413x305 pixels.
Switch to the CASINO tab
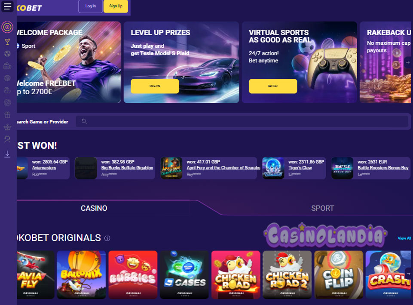point(94,208)
